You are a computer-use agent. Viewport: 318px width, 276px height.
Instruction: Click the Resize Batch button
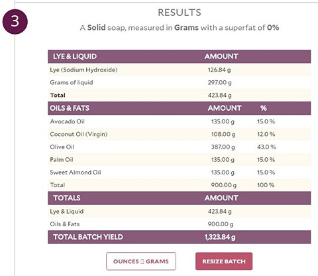224,261
